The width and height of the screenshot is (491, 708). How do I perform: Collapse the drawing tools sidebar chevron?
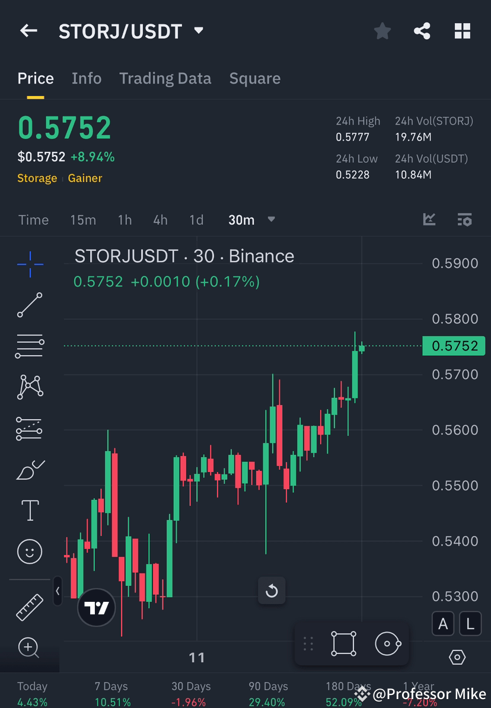click(58, 592)
